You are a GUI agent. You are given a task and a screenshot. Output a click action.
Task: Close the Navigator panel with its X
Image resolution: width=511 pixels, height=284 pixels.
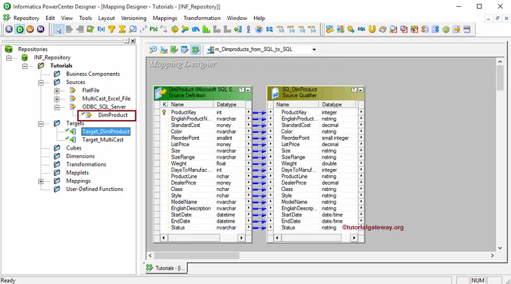(x=133, y=41)
